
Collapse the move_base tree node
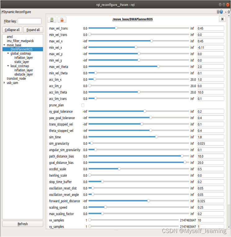(4, 45)
